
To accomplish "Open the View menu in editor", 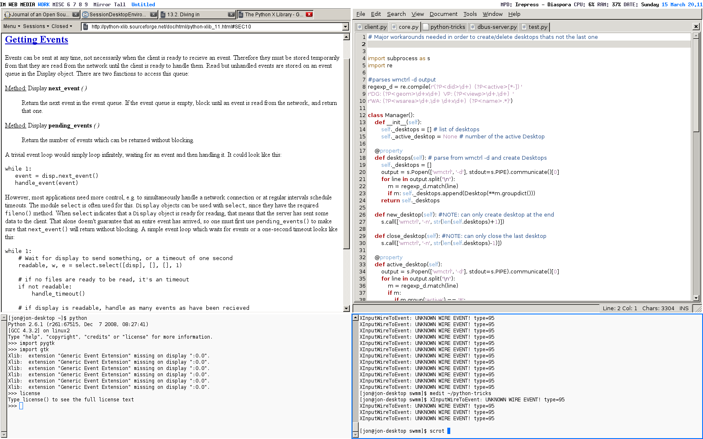I will pos(418,14).
